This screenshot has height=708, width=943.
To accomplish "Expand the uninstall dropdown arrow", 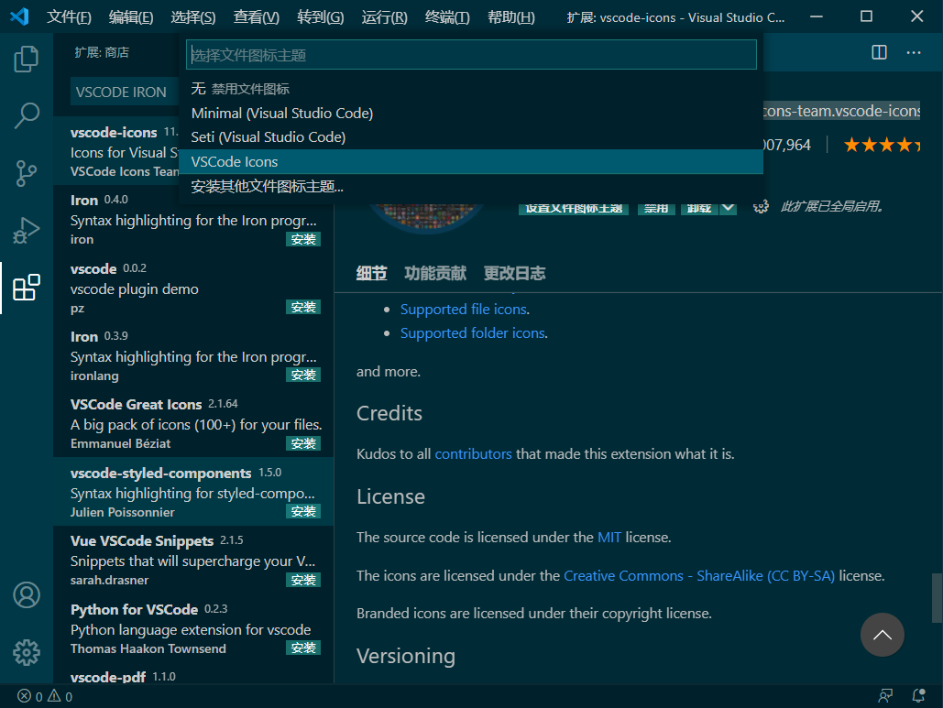I will click(x=727, y=208).
